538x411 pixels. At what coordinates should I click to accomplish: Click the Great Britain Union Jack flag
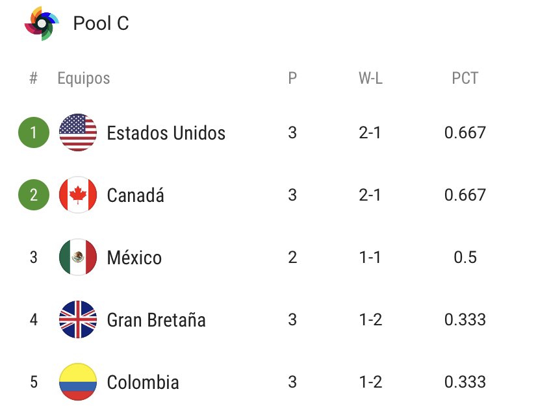[78, 319]
